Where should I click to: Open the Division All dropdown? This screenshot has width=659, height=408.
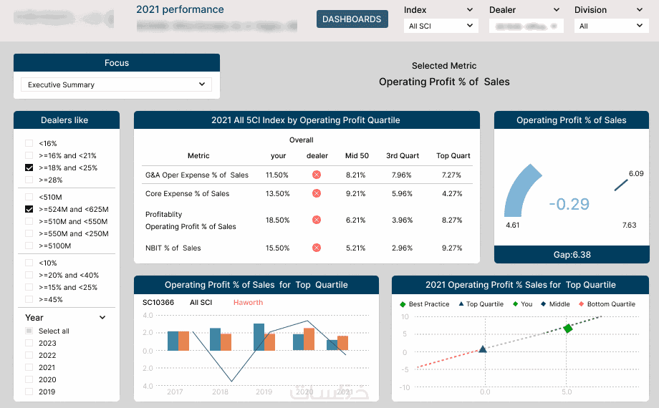(x=612, y=26)
